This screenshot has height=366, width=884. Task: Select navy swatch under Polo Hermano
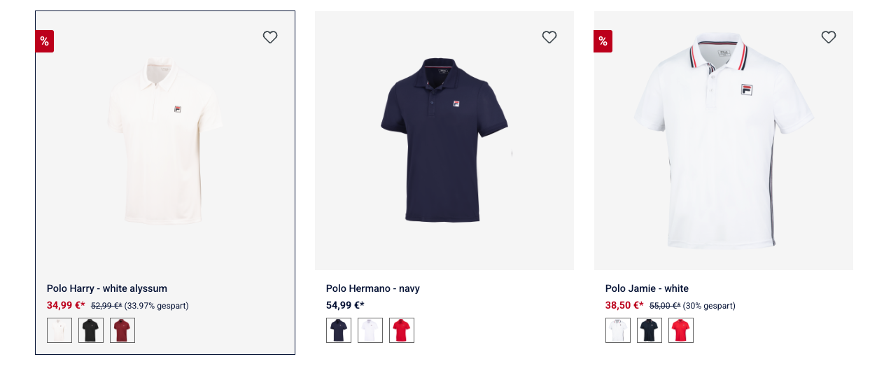point(339,330)
